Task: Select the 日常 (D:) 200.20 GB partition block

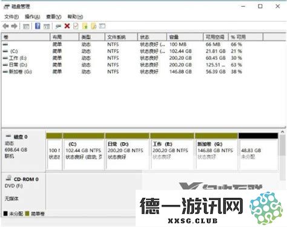Action: point(127,151)
